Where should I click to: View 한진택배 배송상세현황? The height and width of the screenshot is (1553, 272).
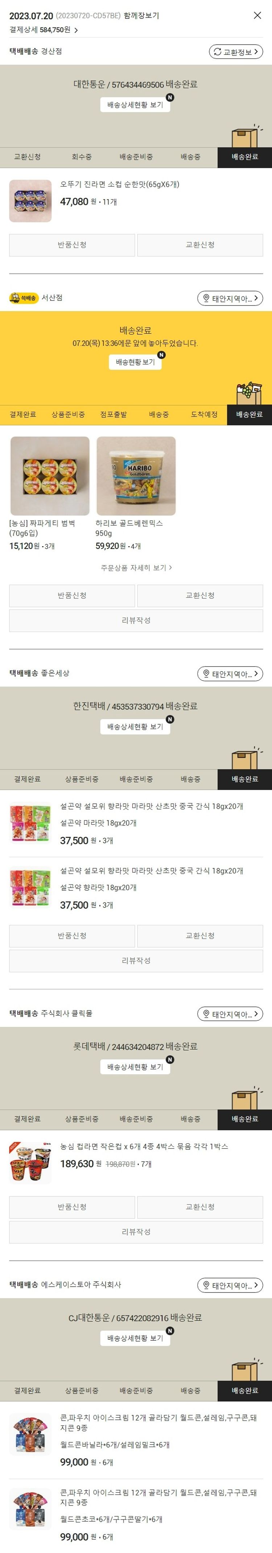click(x=135, y=727)
